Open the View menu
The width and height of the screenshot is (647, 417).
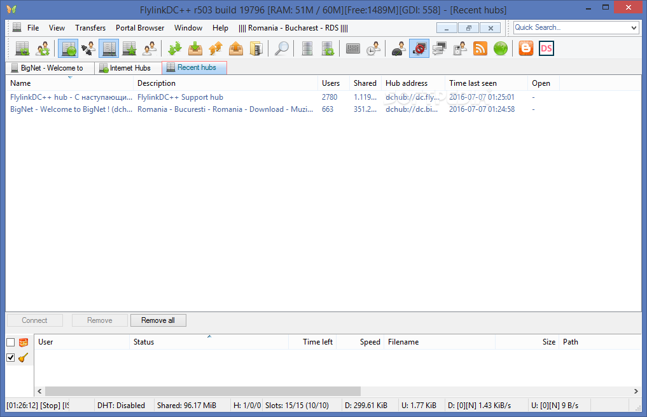pyautogui.click(x=57, y=28)
